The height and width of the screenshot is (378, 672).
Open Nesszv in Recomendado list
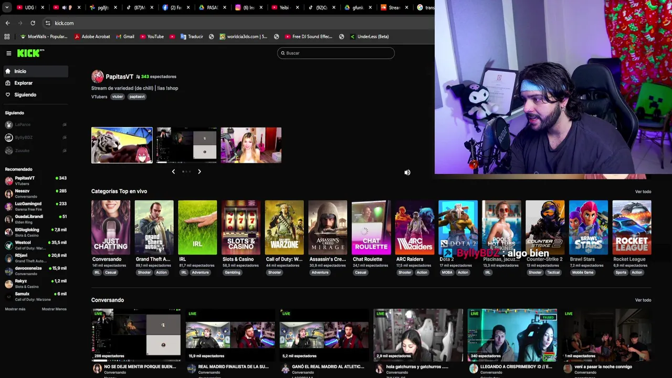point(36,194)
